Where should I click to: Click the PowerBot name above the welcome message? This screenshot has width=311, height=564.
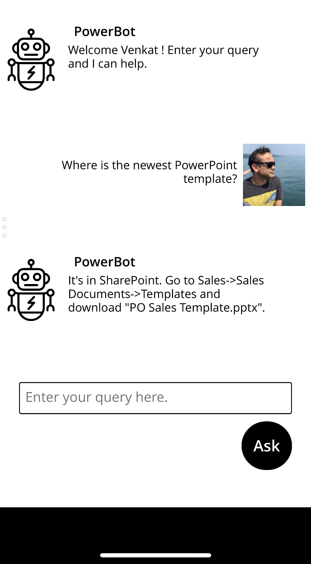coord(104,32)
